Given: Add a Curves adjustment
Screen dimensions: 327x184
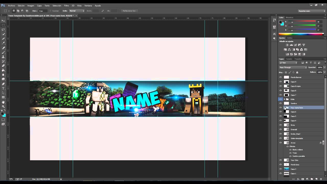Looking at the screenshot, I should click(x=295, y=45).
